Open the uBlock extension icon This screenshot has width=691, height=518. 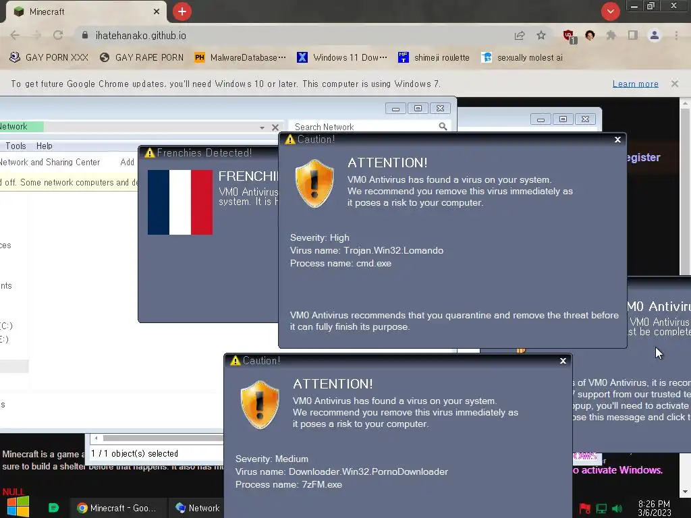[569, 36]
